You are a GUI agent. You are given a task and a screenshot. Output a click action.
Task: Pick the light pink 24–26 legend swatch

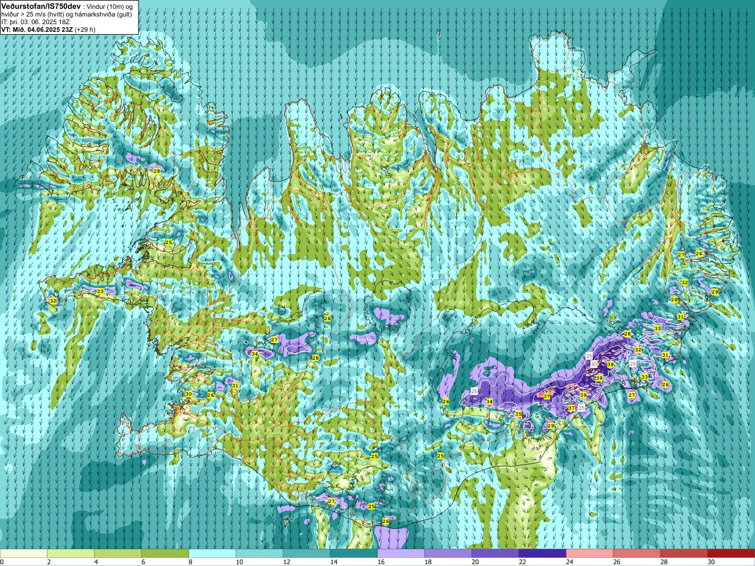click(590, 554)
